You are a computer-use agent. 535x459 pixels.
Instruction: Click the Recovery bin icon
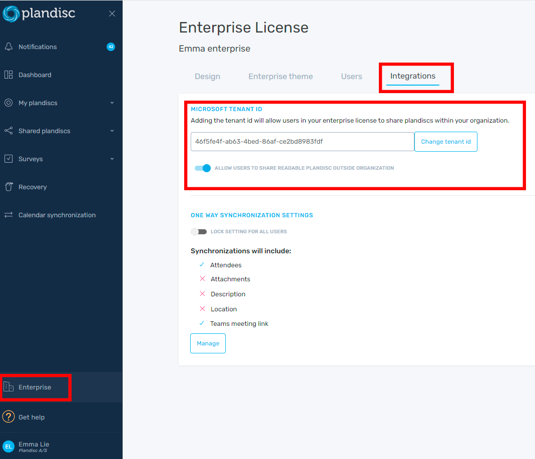click(x=9, y=187)
